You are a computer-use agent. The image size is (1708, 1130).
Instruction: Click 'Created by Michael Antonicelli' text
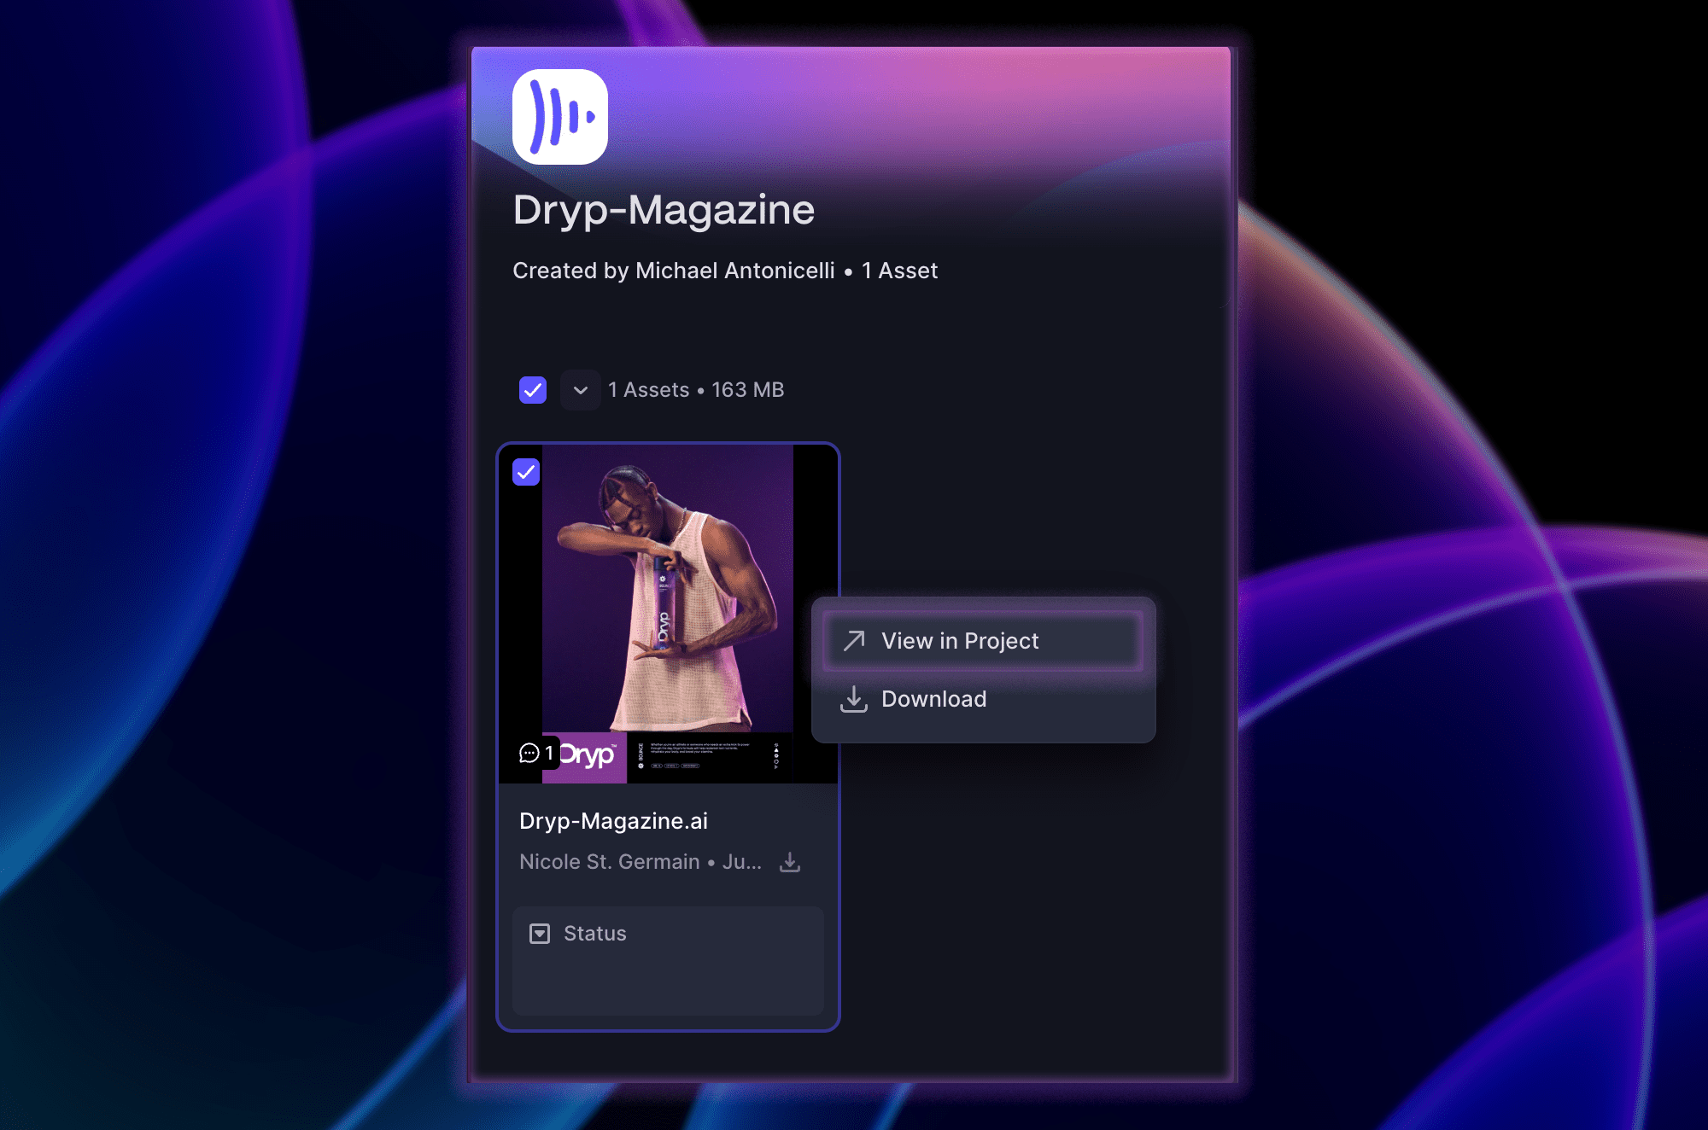tap(674, 271)
